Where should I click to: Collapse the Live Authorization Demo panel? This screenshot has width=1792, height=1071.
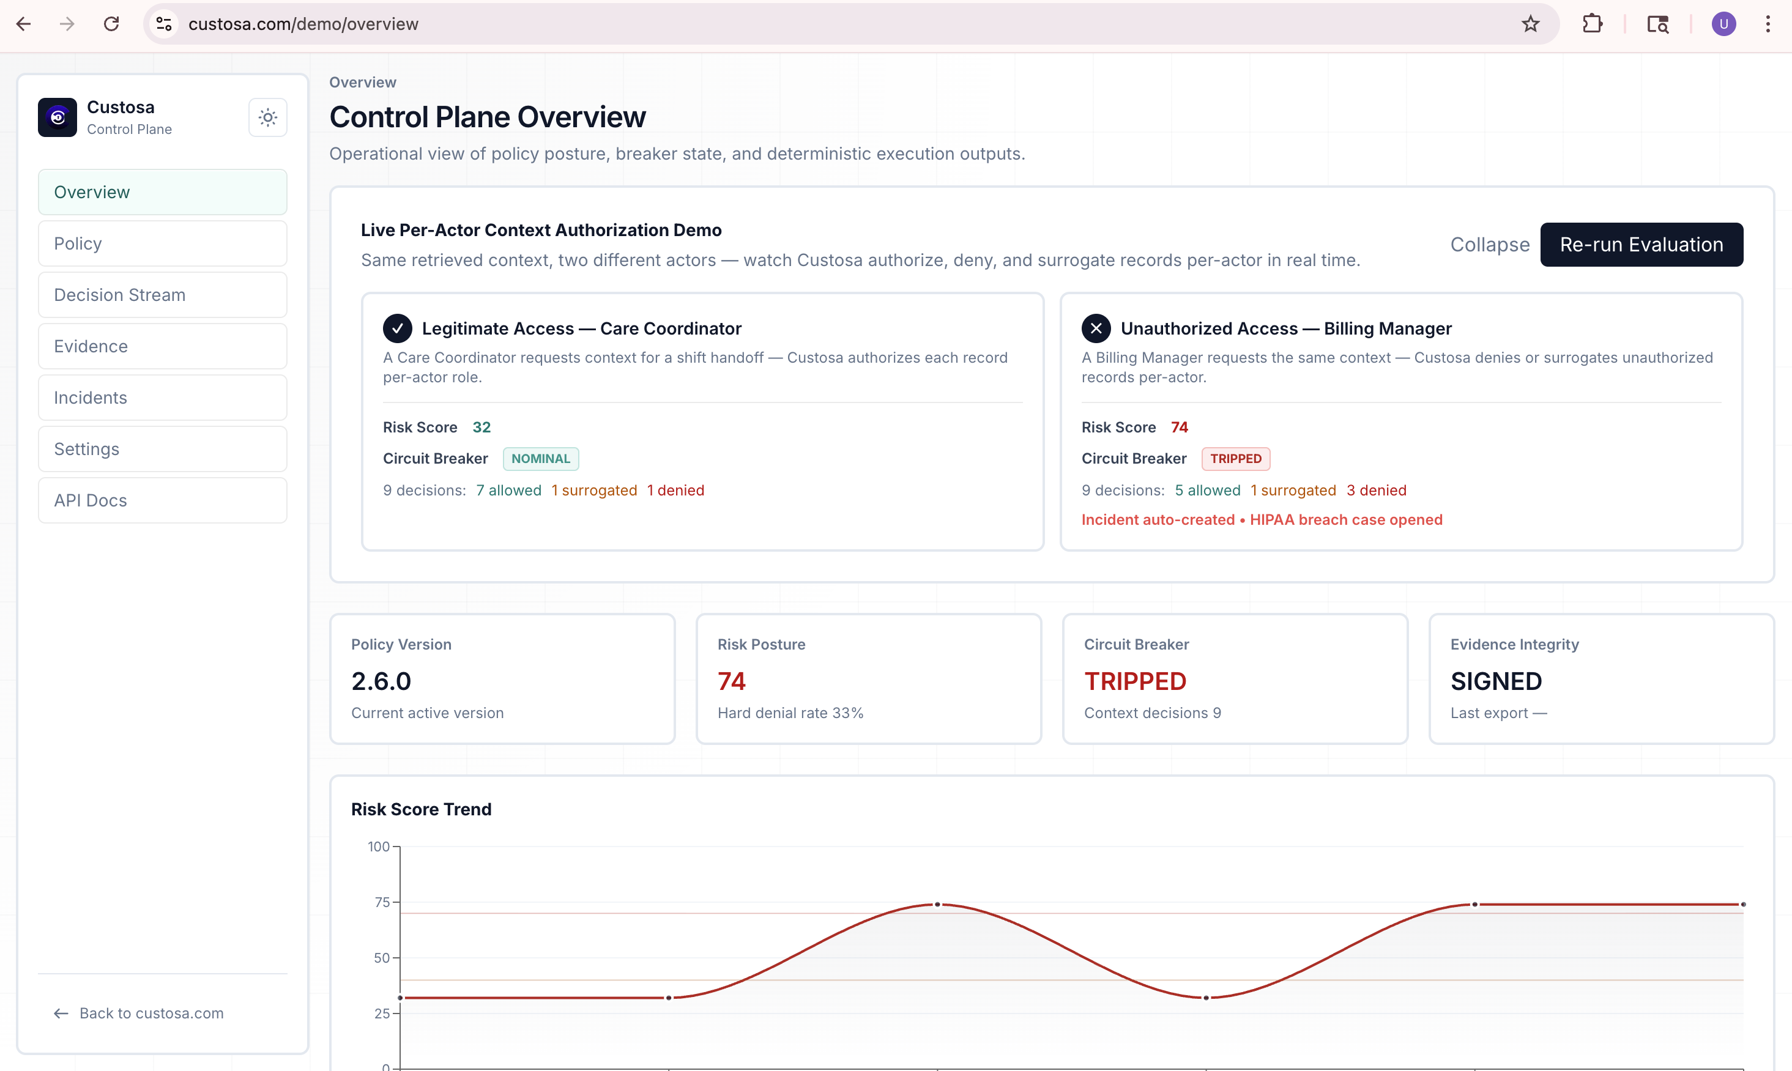click(x=1490, y=245)
